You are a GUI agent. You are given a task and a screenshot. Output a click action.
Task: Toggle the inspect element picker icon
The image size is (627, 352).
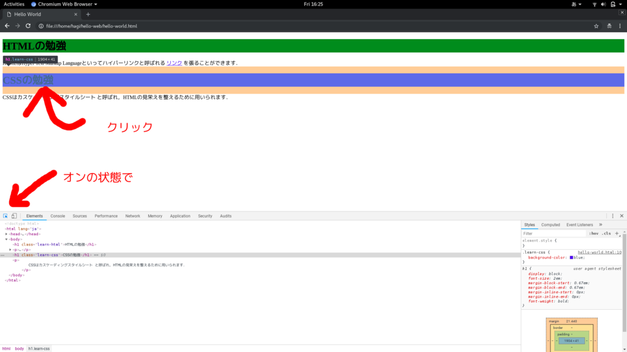pos(6,216)
